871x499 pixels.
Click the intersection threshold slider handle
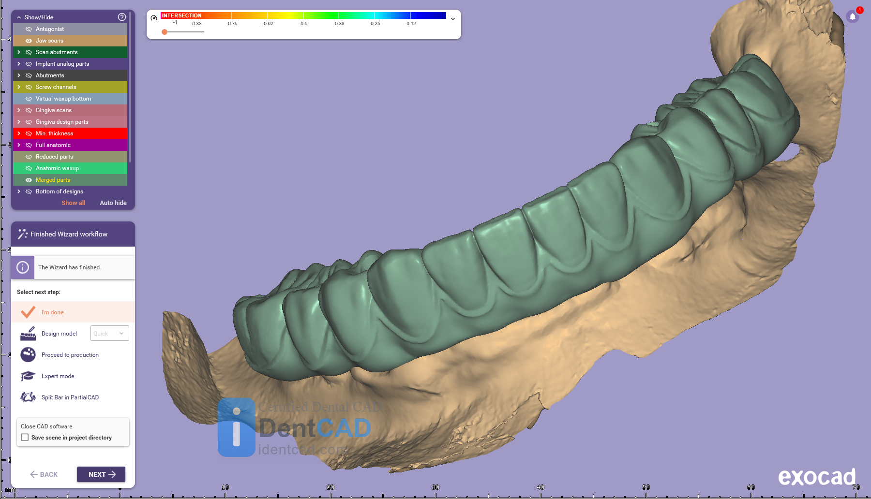point(165,32)
